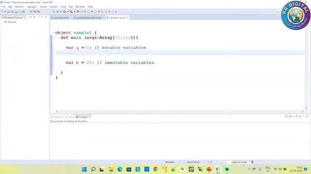311x174 pixels.
Task: Click the empty highlighted line in editor
Action: point(180,53)
